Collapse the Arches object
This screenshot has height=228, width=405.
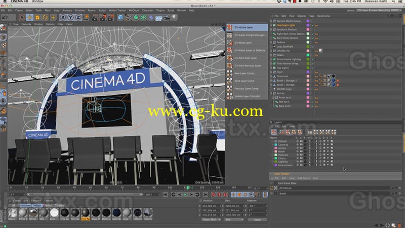271,93
